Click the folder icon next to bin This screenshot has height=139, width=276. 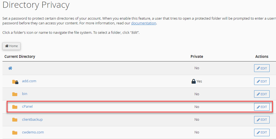tap(15, 94)
